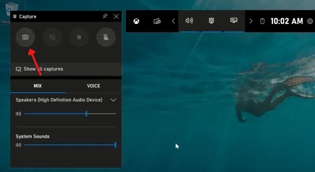Toggle the Audio widget in Game Bar
The width and height of the screenshot is (315, 172).
189,20
